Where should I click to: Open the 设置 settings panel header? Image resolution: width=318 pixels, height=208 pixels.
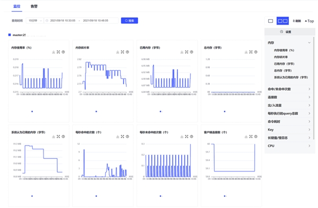(x=289, y=32)
